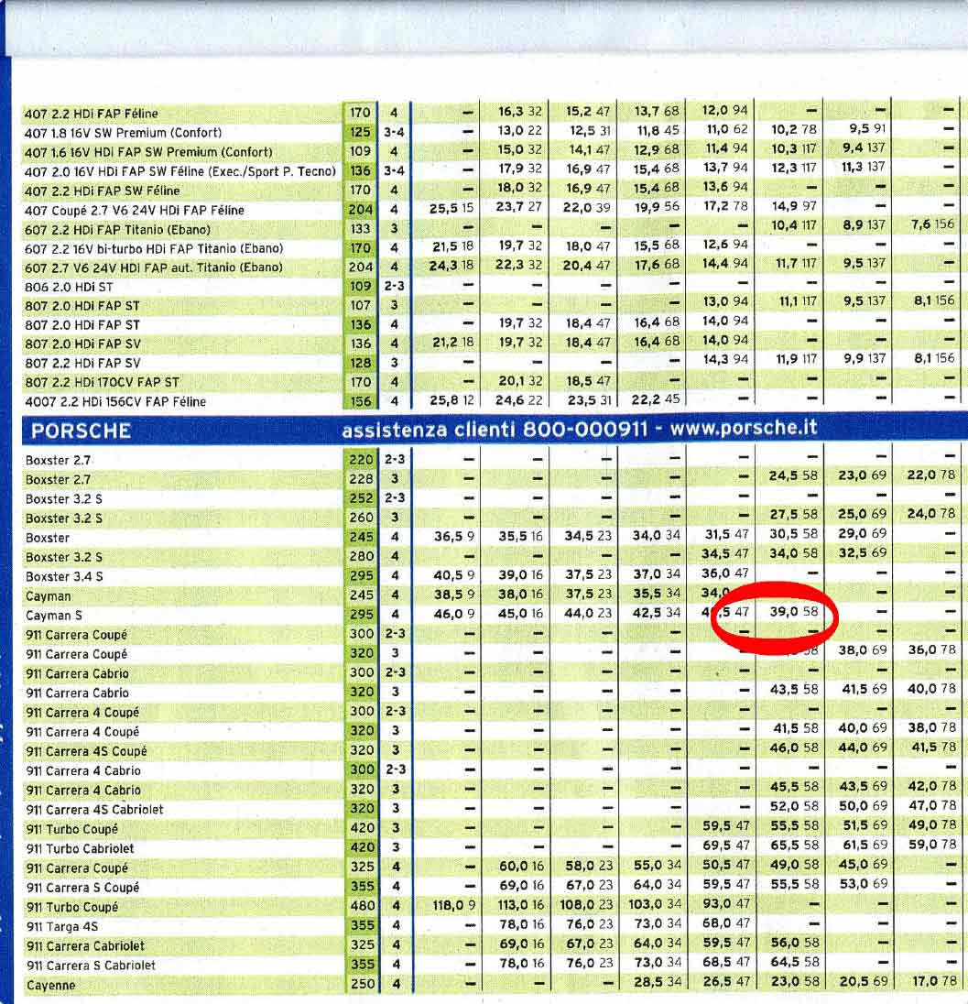Click the 56,0 58 value for 911 Carrera Cabriolet
The height and width of the screenshot is (1004, 968).
click(x=795, y=942)
